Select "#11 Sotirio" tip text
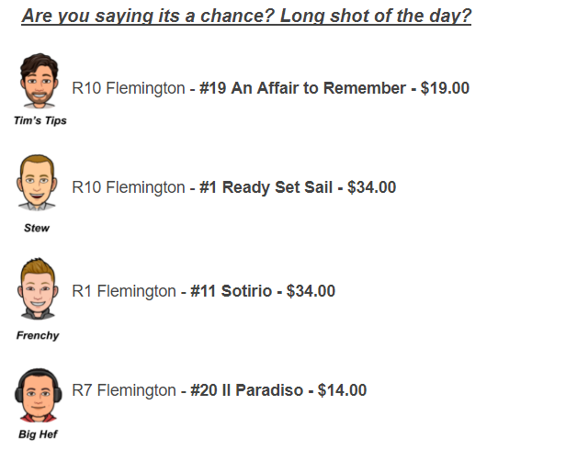This screenshot has width=566, height=450. (231, 291)
